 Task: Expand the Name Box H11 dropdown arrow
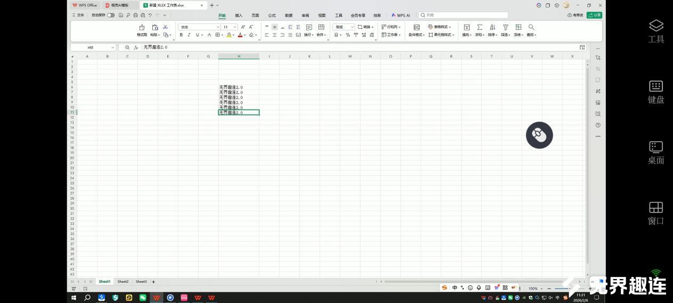tap(112, 47)
